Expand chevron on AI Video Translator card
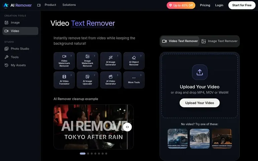 (71, 75)
